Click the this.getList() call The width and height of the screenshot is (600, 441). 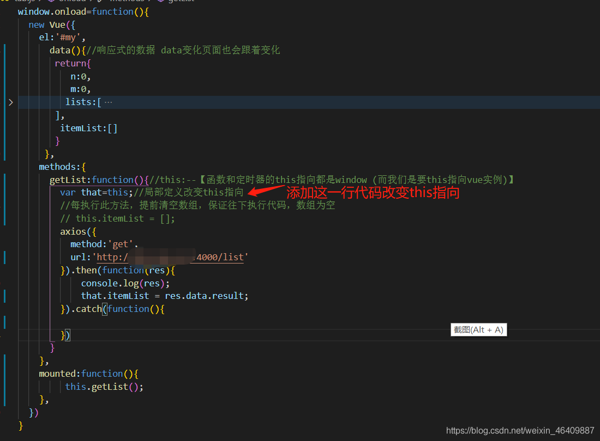[104, 387]
